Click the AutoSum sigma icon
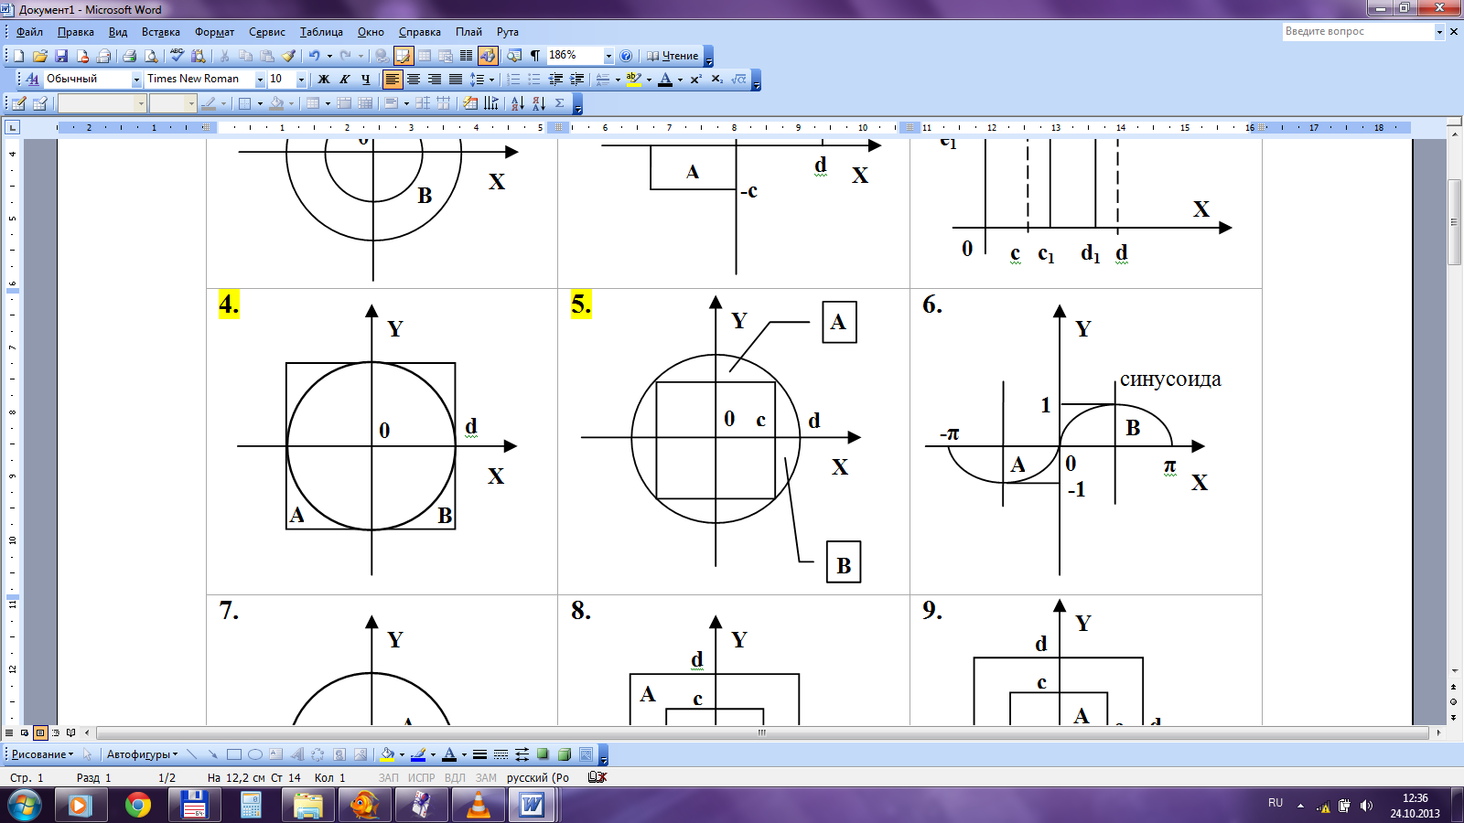The image size is (1464, 823). (x=560, y=103)
